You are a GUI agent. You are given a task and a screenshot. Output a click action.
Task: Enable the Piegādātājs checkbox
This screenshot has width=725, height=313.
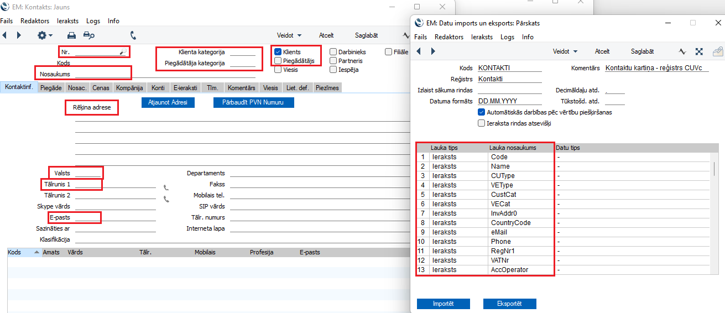[278, 61]
